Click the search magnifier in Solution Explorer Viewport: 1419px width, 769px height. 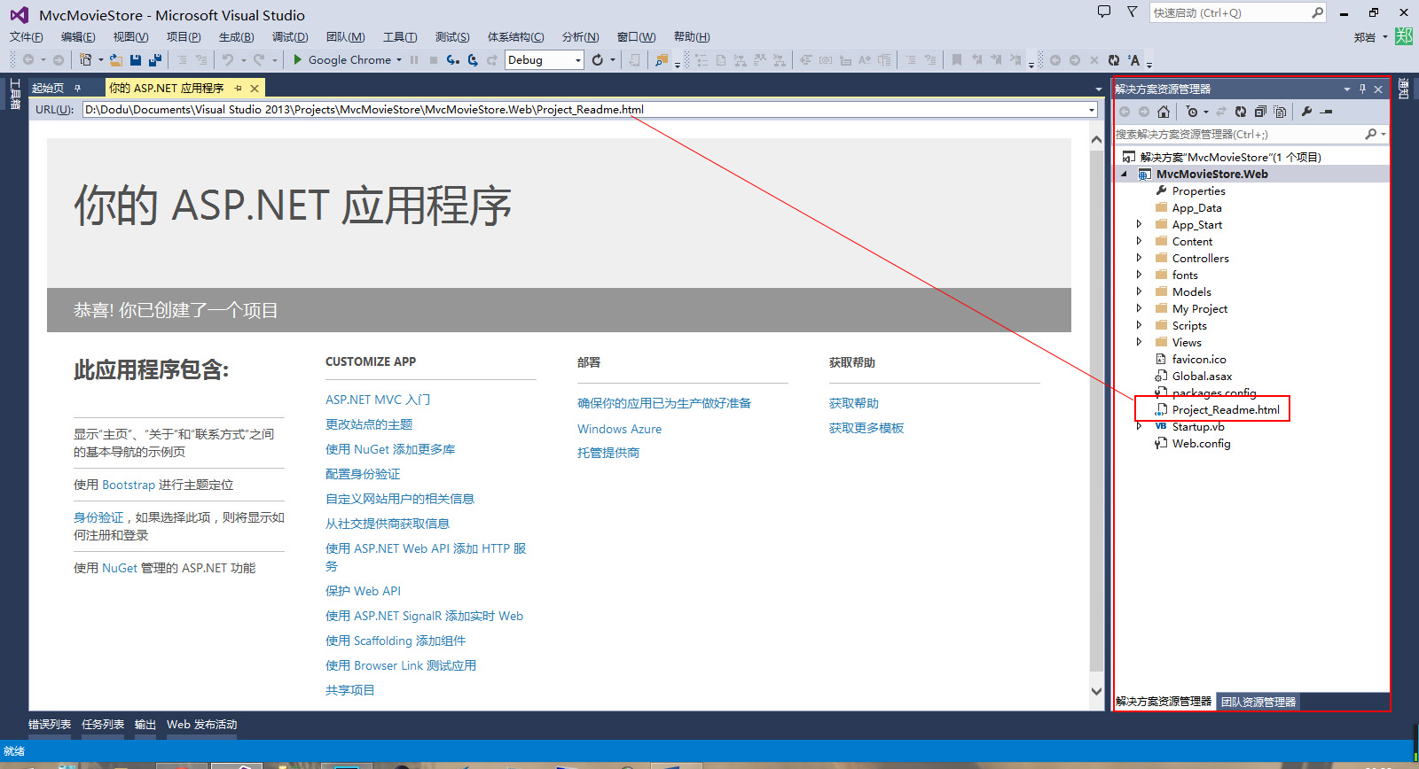point(1371,134)
